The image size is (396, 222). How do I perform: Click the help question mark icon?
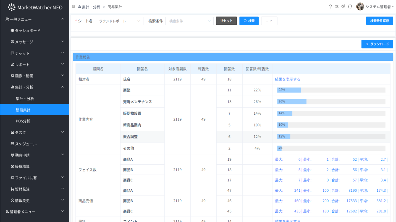330,6
